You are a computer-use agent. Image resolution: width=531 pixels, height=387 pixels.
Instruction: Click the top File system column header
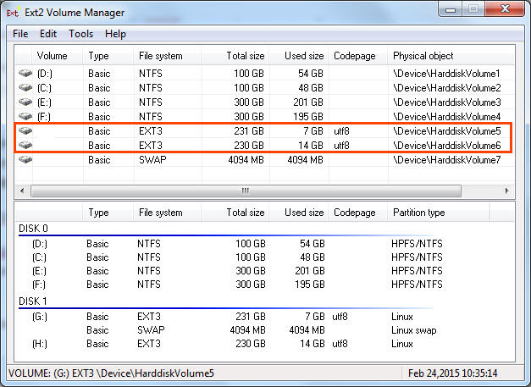pyautogui.click(x=168, y=56)
